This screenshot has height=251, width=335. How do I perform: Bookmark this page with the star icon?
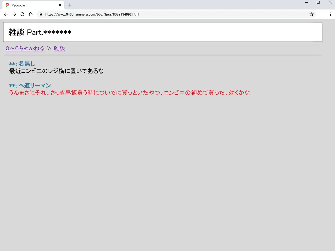[x=311, y=14]
